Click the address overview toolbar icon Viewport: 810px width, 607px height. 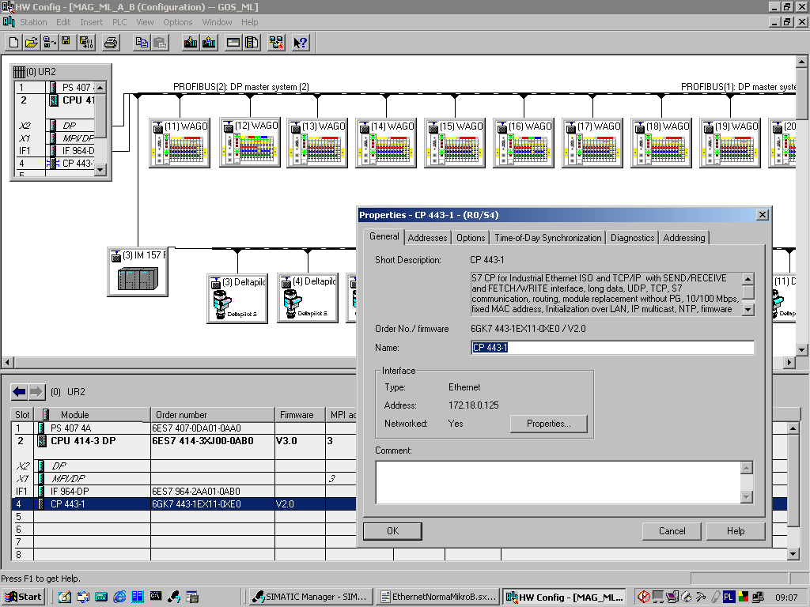pos(233,43)
